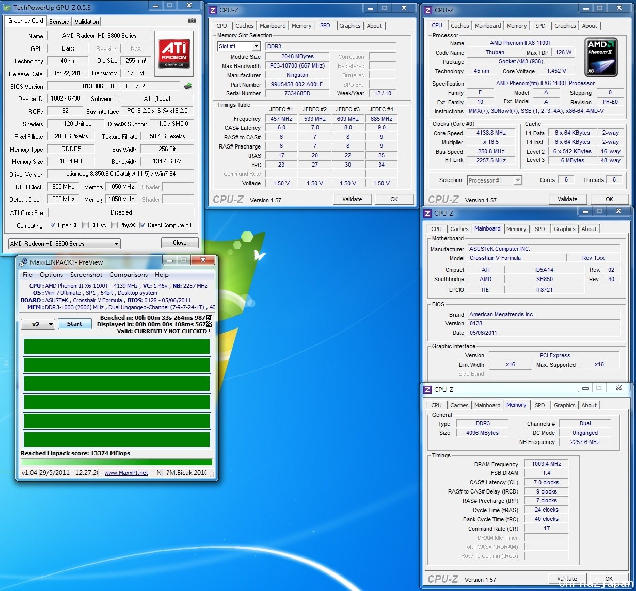Click the Specification value AMD Phenom(tm) II X6 1100T Processor
This screenshot has height=591, width=636.
pos(545,84)
